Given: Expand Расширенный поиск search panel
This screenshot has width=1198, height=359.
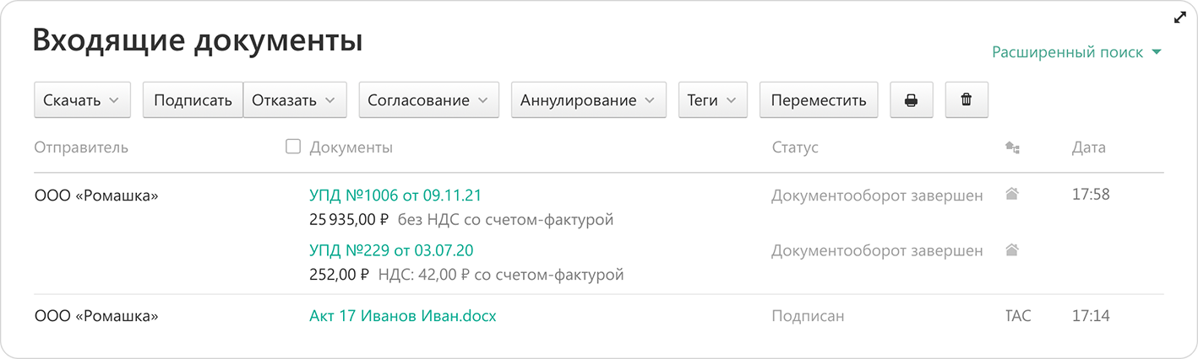Looking at the screenshot, I should [1077, 52].
